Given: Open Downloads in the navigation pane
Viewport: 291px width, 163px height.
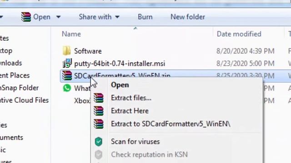Looking at the screenshot, I should click(11, 63).
